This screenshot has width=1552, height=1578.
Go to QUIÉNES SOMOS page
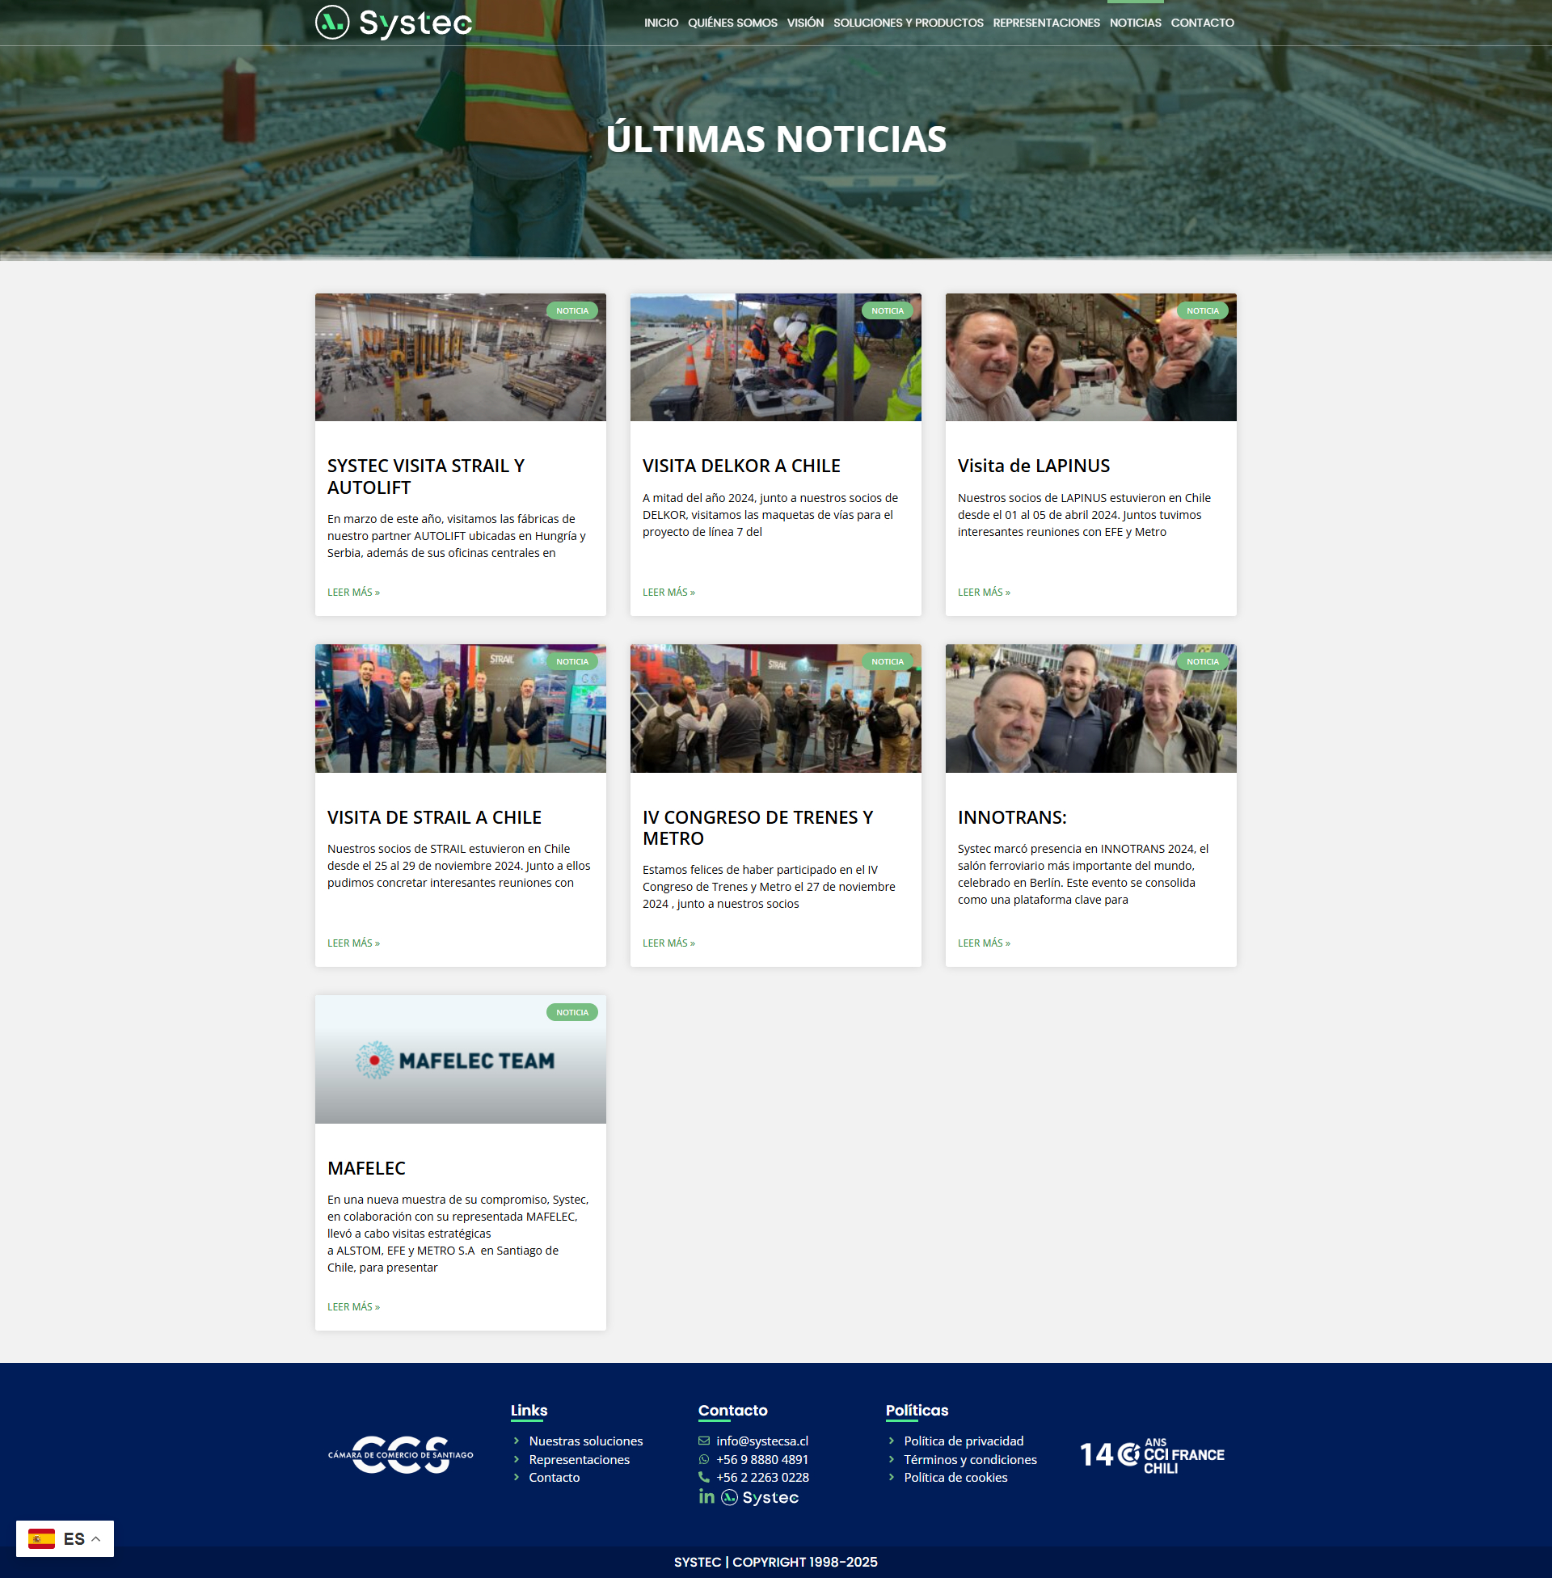coord(732,23)
